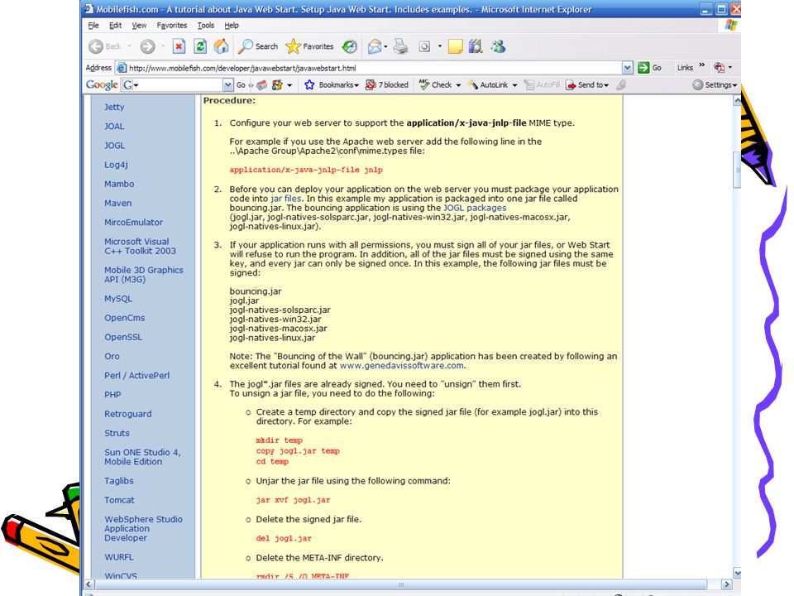Viewport: 794px width, 596px height.
Task: Click the AutoLink icon
Action: pos(473,84)
